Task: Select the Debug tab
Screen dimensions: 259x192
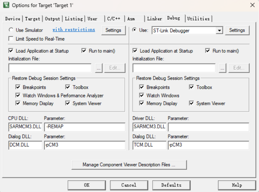Action: tap(175, 18)
